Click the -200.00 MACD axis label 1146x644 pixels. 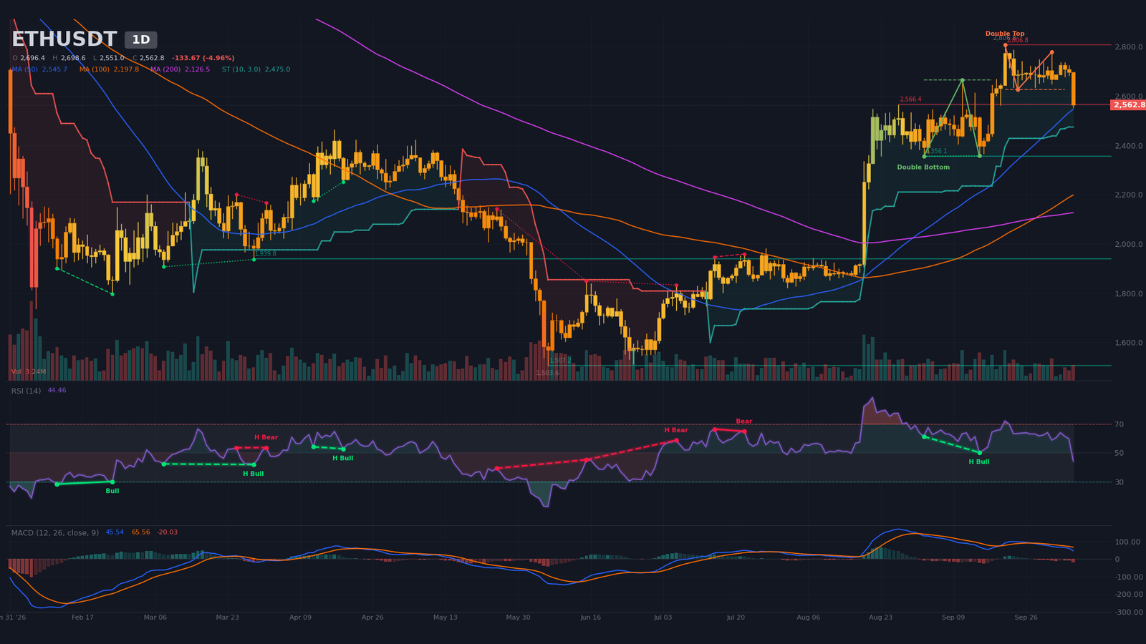pos(1128,595)
